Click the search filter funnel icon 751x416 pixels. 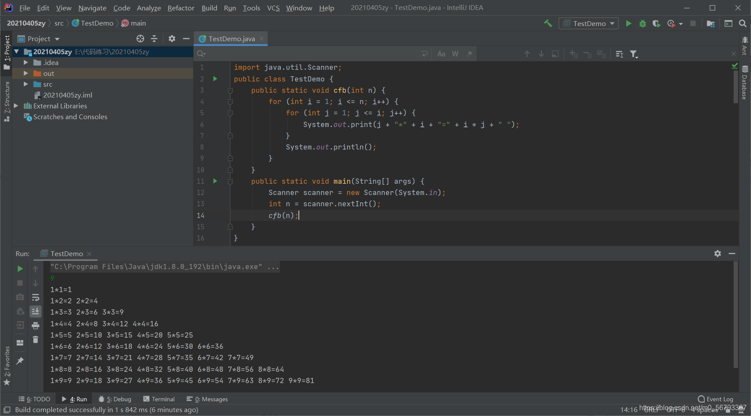pyautogui.click(x=634, y=54)
